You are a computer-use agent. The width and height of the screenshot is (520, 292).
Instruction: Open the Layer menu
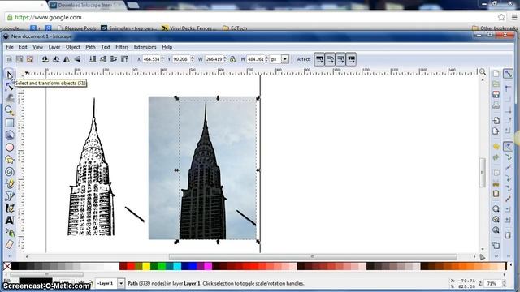pos(54,47)
